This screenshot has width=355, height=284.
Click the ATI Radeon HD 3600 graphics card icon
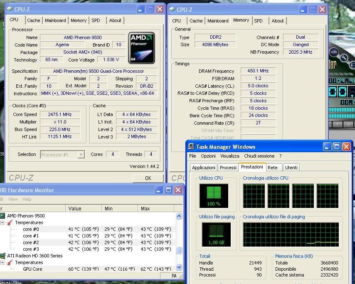click(2, 256)
